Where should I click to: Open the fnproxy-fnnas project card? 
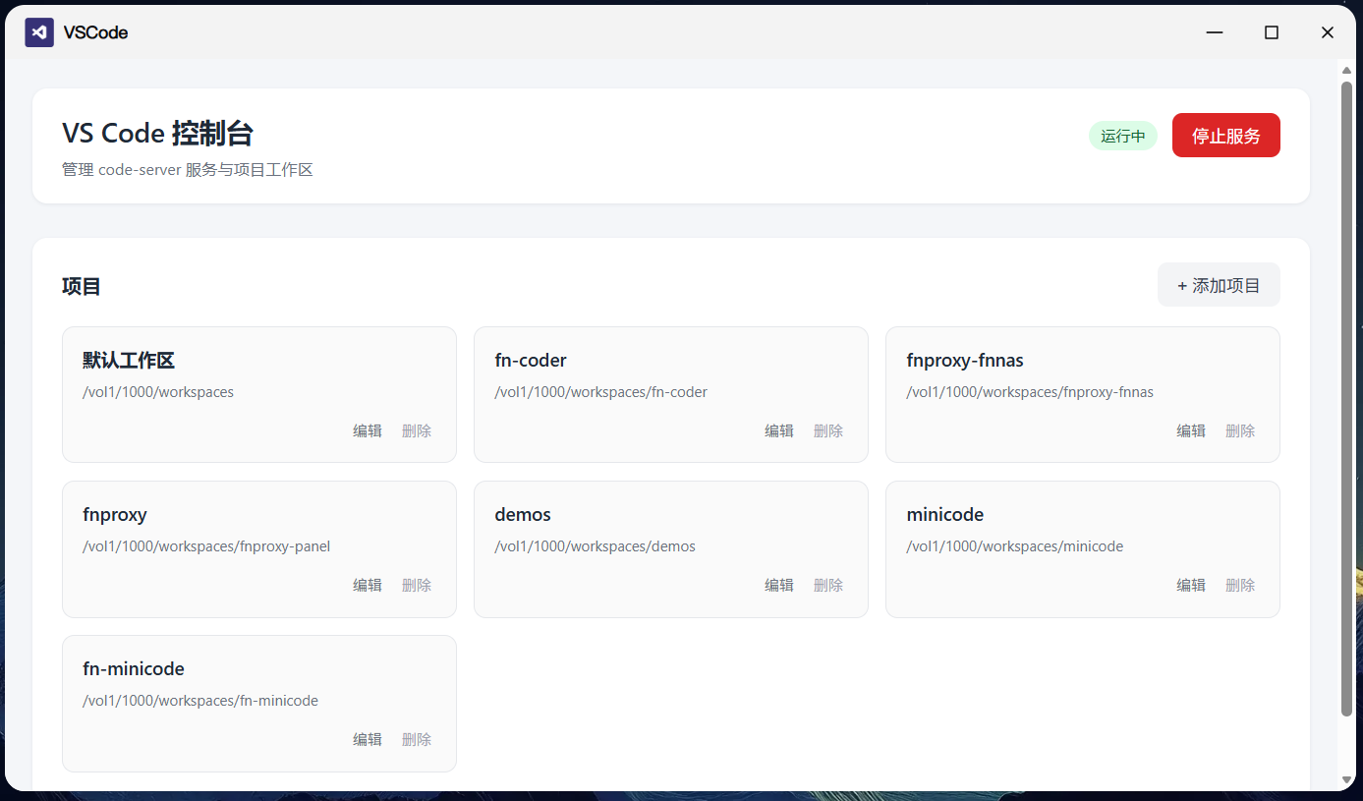(1083, 394)
